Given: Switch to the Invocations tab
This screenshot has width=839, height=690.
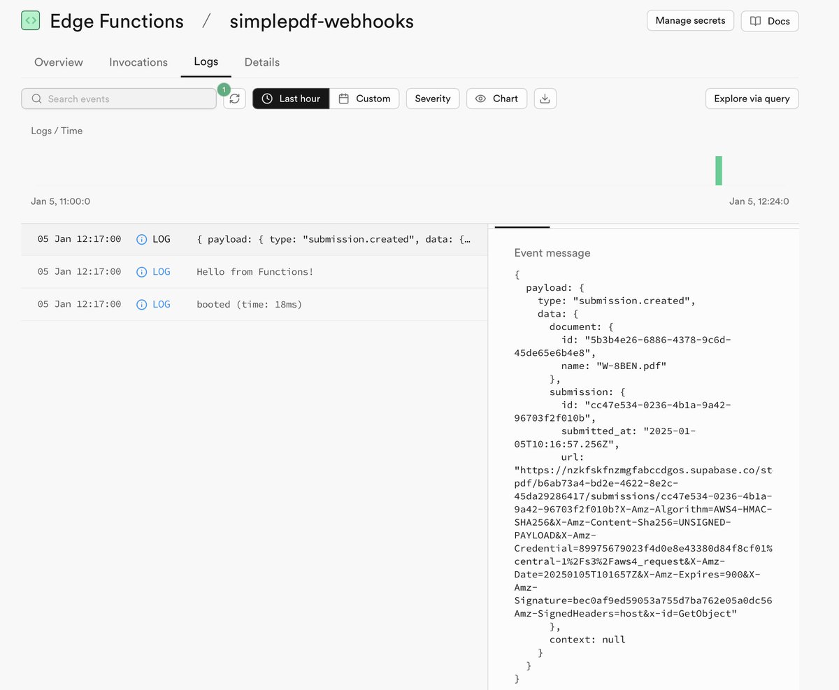Looking at the screenshot, I should click(138, 62).
